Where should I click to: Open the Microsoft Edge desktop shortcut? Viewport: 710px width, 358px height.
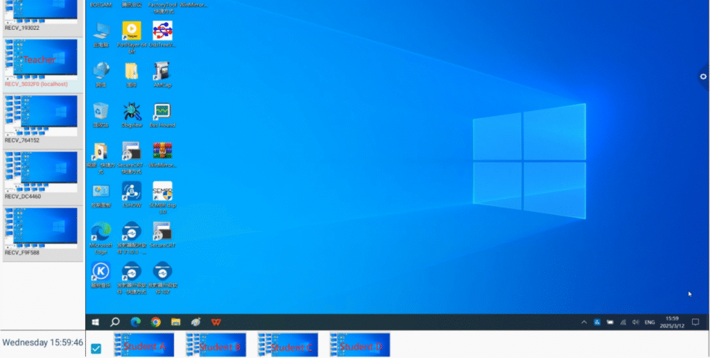point(101,232)
